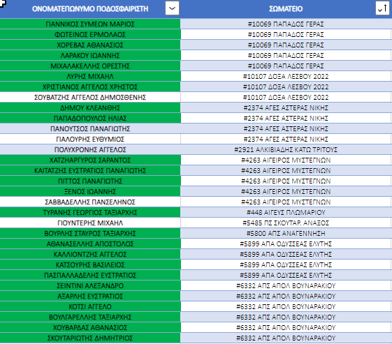392x344 pixels.
Task: Click the ΤΥΡΑΝΗΣ ΓΕΩΡΓΙΟΣ ΤΑΞΙΑΡΧΗΣ cell
Action: click(90, 212)
